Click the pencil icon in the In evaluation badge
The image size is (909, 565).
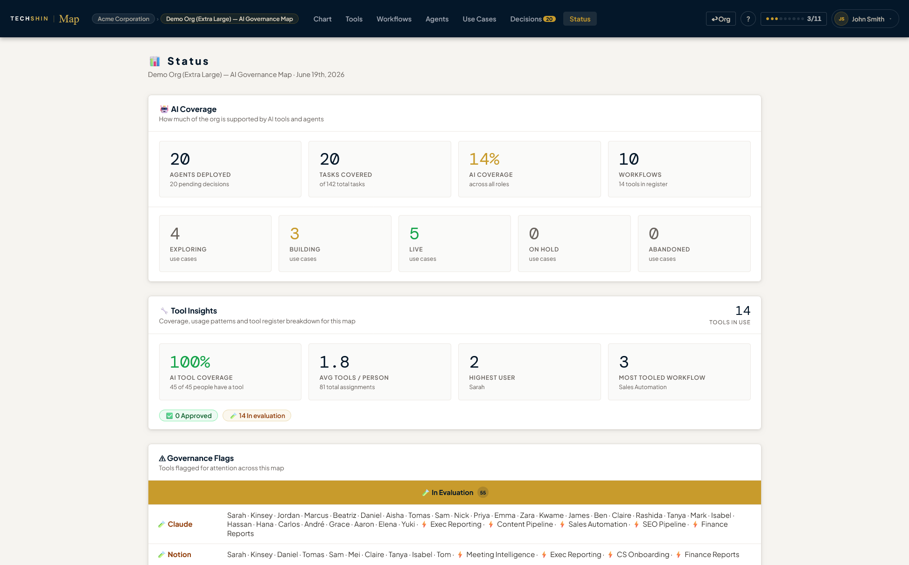[233, 416]
